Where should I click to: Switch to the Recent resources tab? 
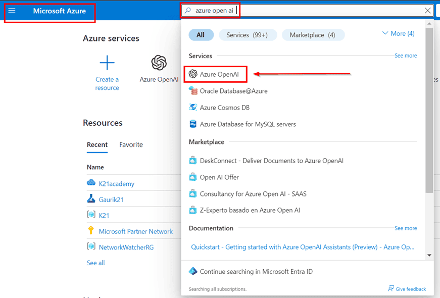tap(97, 145)
